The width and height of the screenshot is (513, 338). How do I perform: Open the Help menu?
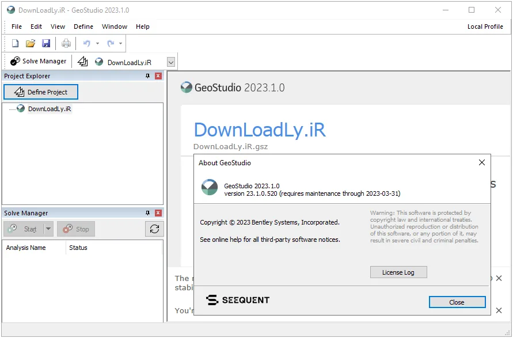[x=143, y=26]
